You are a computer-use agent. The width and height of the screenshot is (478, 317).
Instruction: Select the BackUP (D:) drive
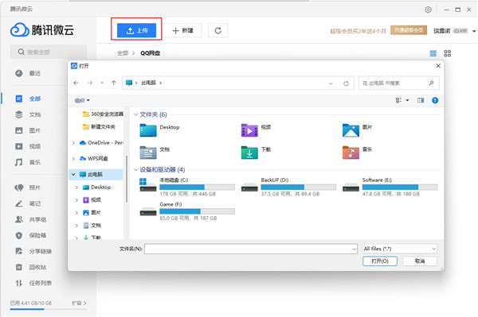(288, 187)
